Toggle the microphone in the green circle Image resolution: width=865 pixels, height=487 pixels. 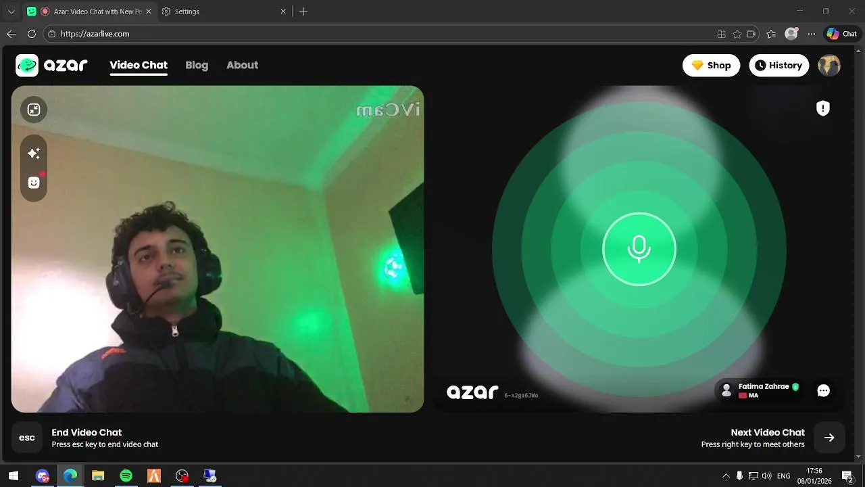coord(639,249)
